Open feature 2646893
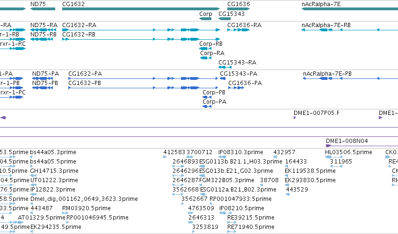The width and height of the screenshot is (398, 234). (186, 162)
